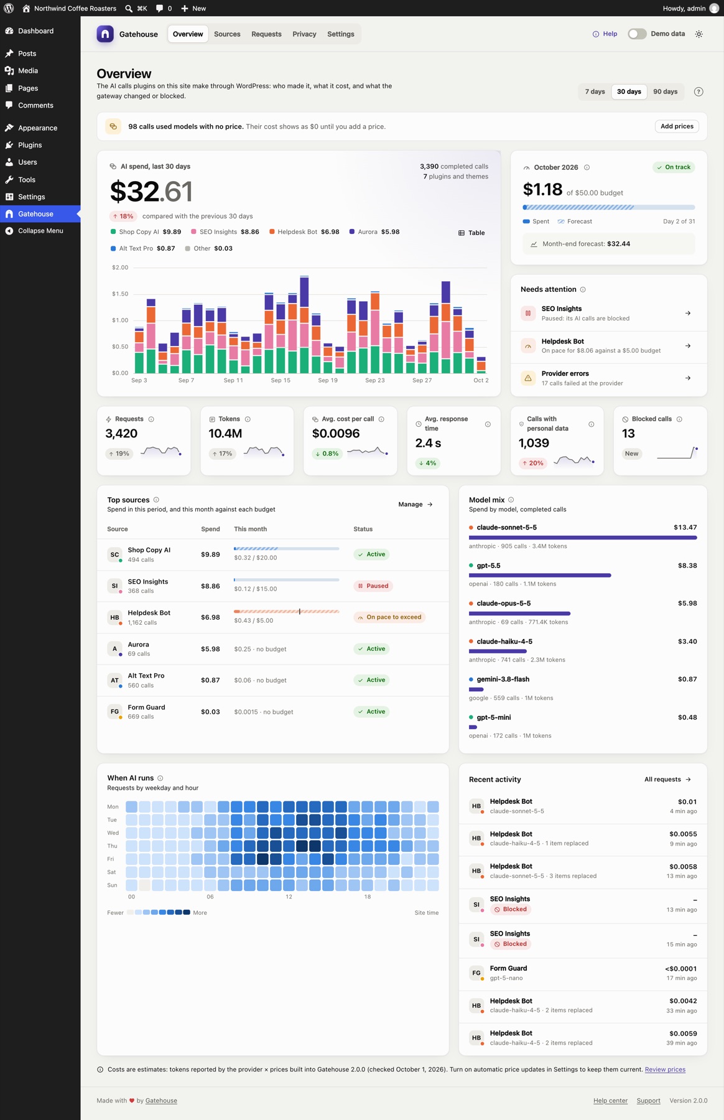
Task: Click the claude-sonnet-5-5 spend bar
Action: (583, 538)
